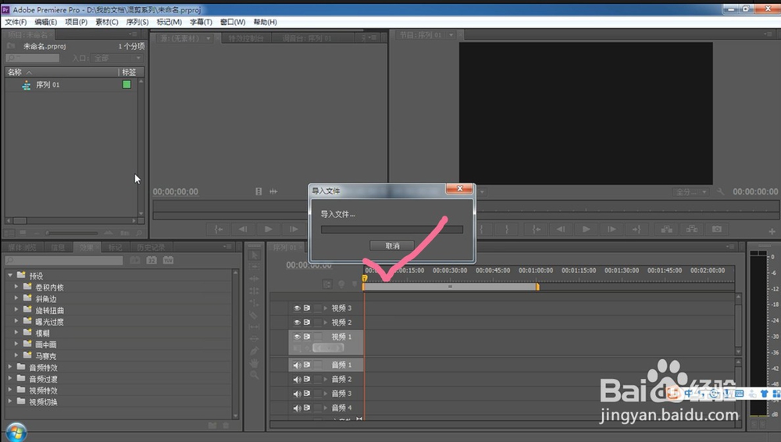Select the Slip tool in tools panel
Image resolution: width=781 pixels, height=442 pixels.
coord(255,327)
